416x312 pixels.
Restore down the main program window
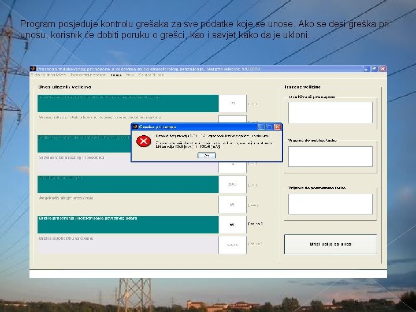(374, 69)
